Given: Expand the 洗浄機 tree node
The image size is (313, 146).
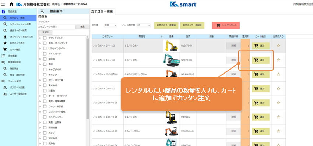Looking at the screenshot, I should pos(40,143).
